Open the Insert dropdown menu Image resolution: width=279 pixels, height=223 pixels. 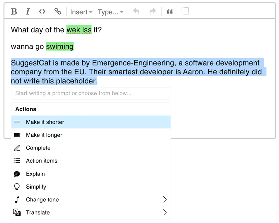click(81, 12)
